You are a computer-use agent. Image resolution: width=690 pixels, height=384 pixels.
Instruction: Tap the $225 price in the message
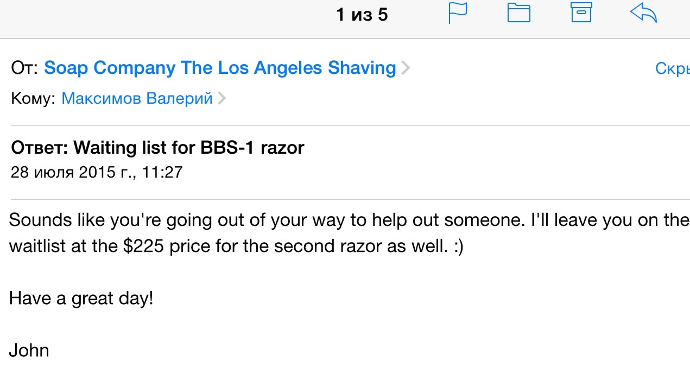(x=143, y=246)
